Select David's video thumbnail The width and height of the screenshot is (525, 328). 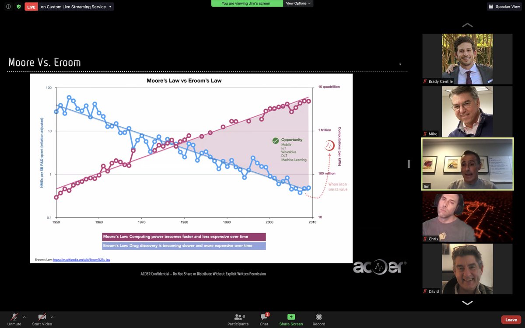pos(467,269)
